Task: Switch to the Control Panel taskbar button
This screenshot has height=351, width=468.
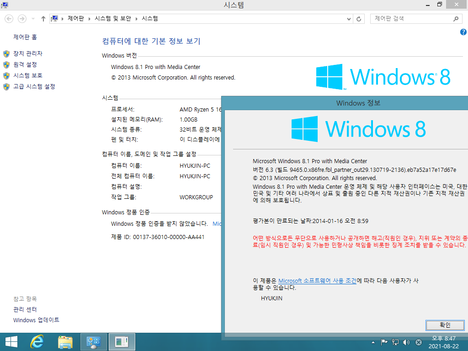Action: 93,342
